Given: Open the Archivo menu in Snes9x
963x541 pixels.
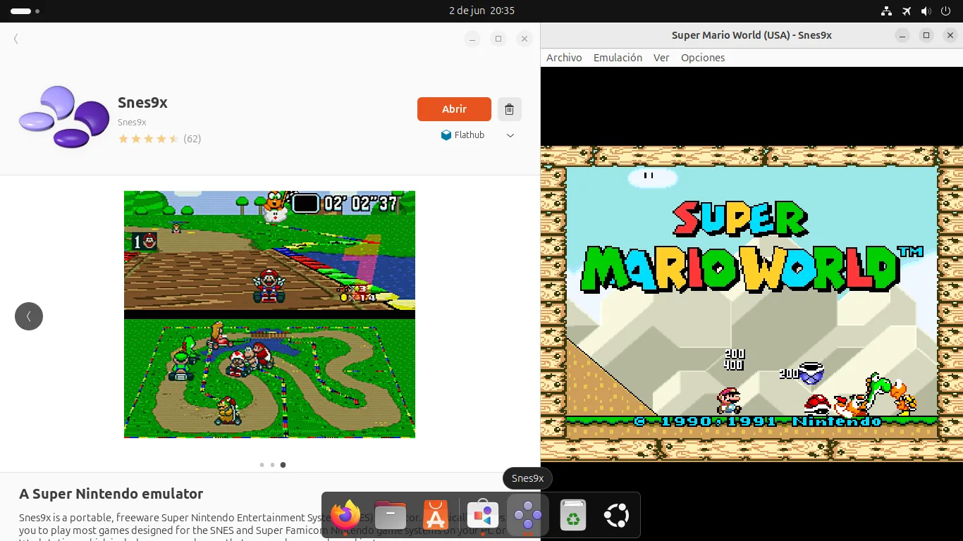Looking at the screenshot, I should 564,58.
